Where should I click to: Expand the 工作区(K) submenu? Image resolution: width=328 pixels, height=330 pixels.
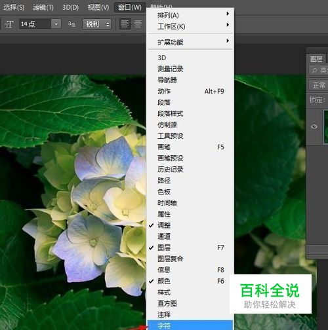190,26
